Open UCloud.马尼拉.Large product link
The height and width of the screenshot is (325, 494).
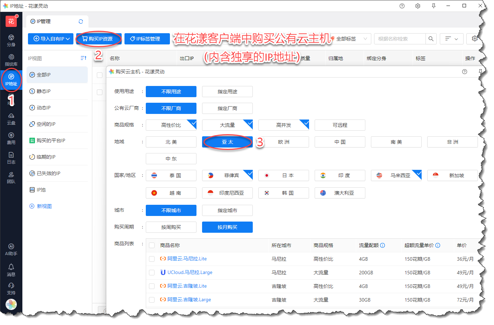(190, 272)
